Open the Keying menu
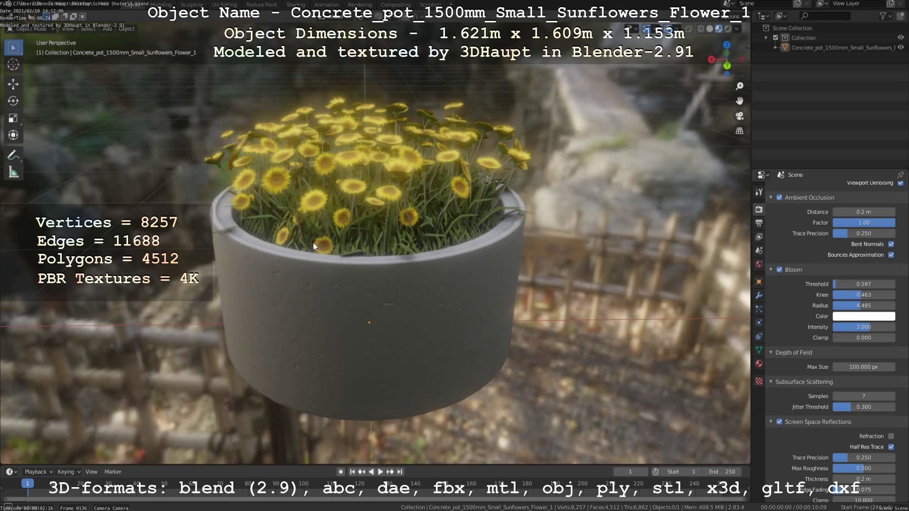This screenshot has height=511, width=909. [x=69, y=472]
